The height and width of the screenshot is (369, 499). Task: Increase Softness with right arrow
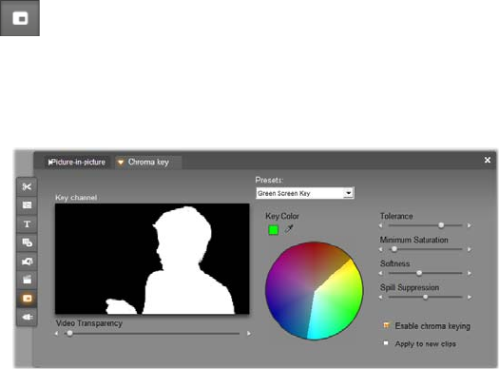coord(470,273)
